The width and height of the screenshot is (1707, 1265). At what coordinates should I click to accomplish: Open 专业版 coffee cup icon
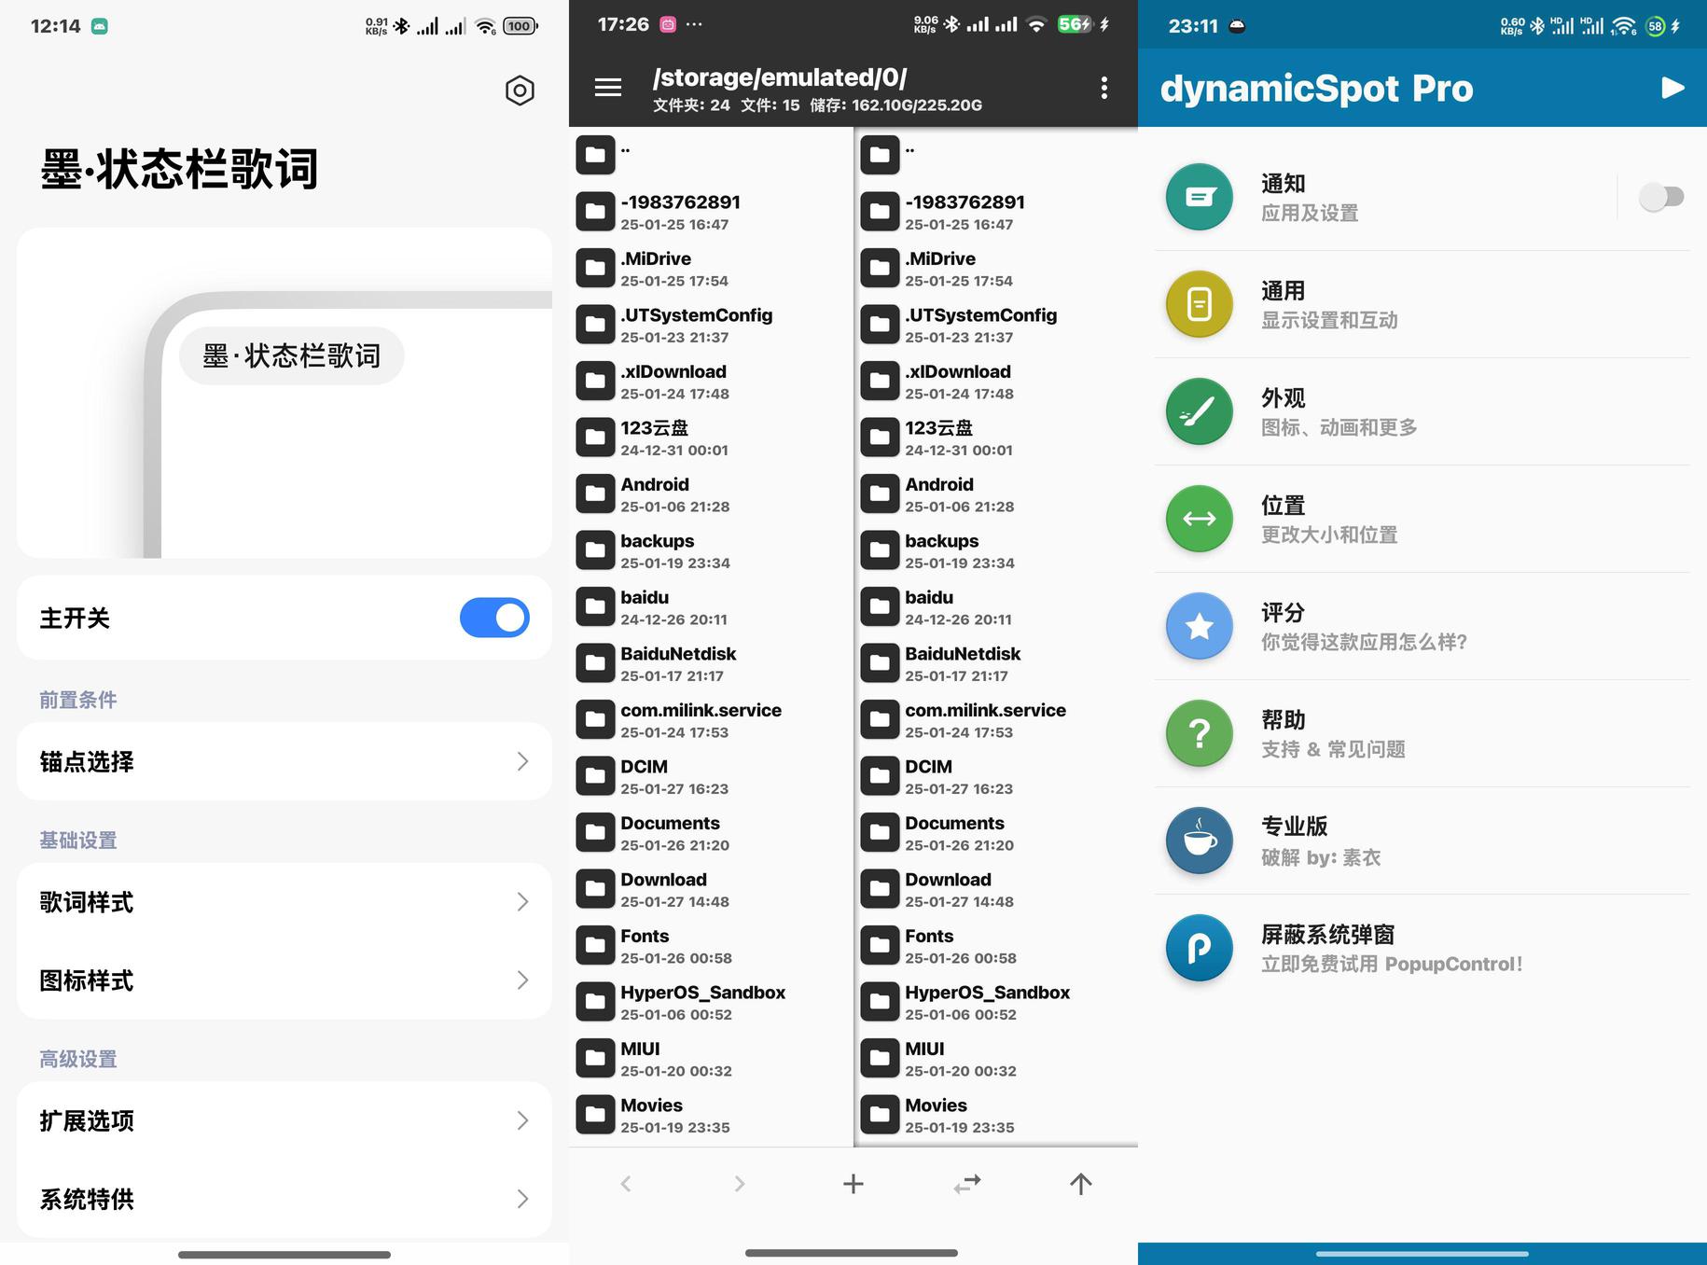1200,841
